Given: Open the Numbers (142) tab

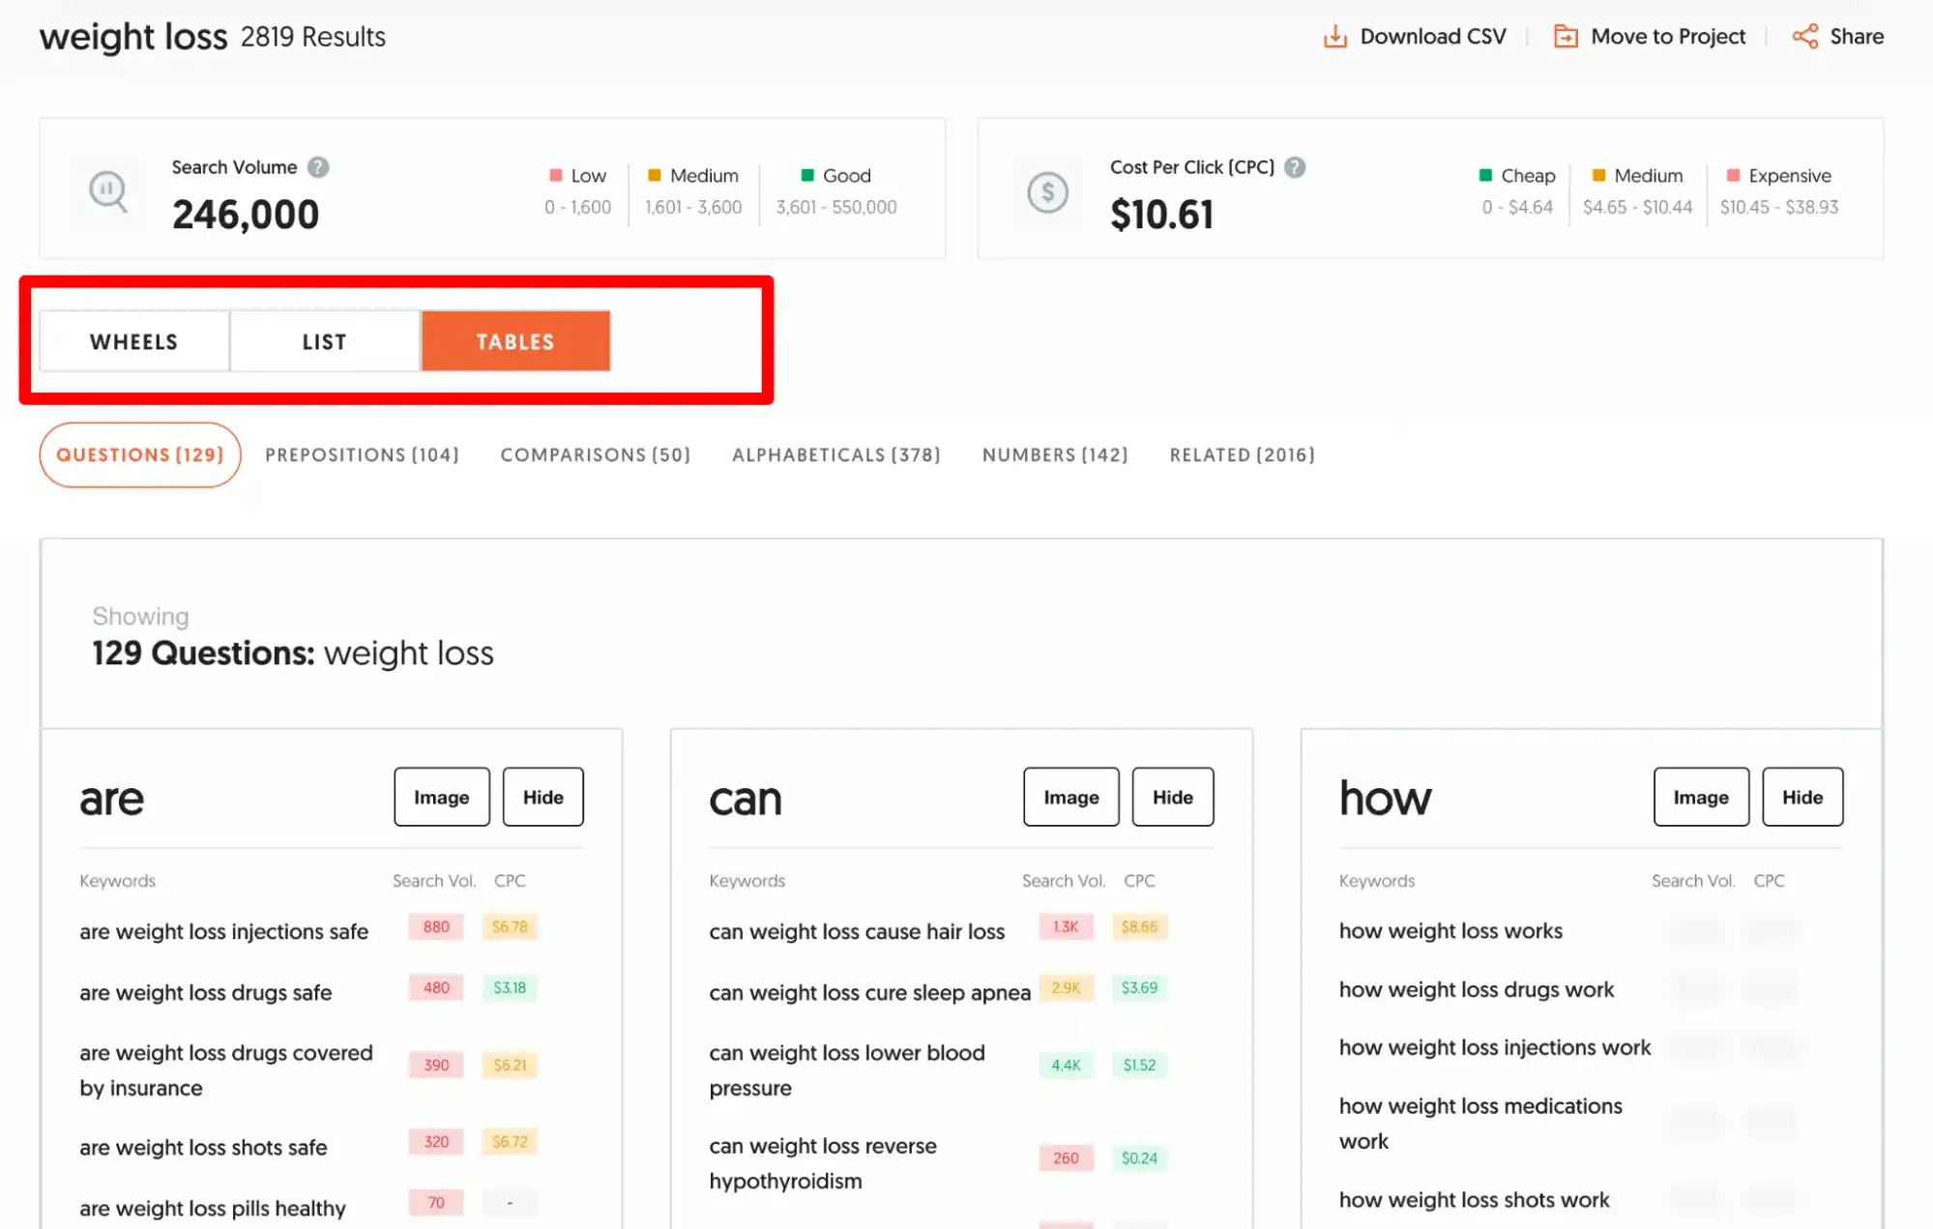Looking at the screenshot, I should coord(1055,454).
